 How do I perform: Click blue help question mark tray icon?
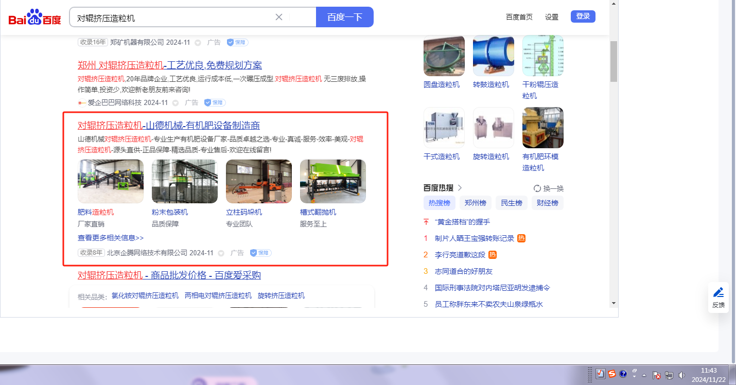click(623, 374)
